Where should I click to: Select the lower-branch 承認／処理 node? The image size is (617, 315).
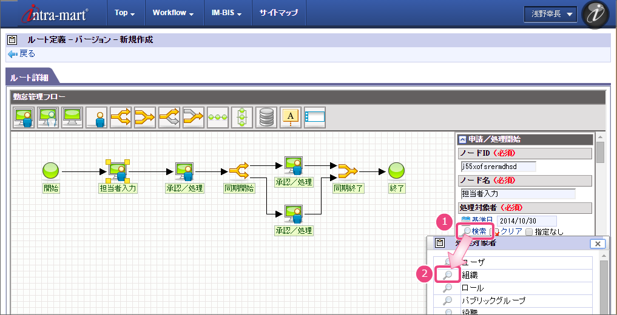coord(294,214)
